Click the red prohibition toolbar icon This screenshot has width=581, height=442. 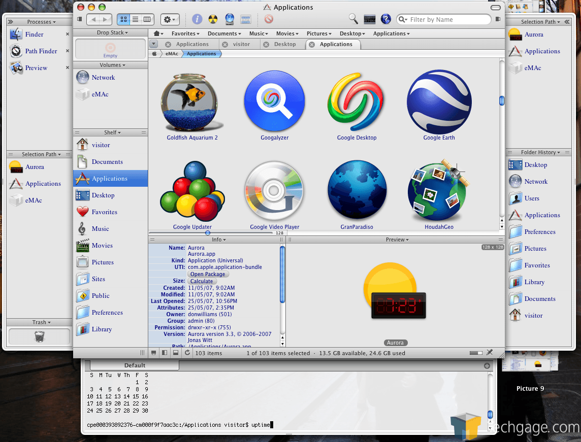269,19
